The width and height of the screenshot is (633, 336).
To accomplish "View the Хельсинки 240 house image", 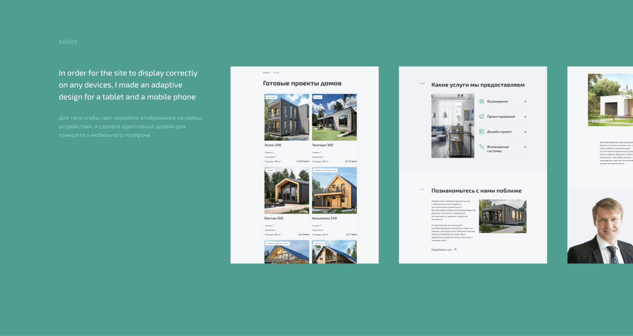I will pyautogui.click(x=334, y=190).
